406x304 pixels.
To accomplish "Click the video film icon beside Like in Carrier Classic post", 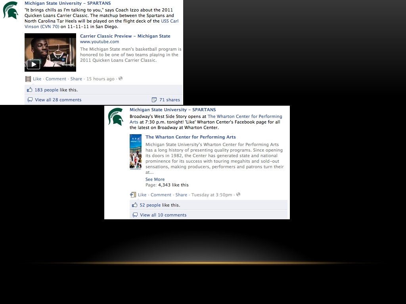I will [28, 79].
